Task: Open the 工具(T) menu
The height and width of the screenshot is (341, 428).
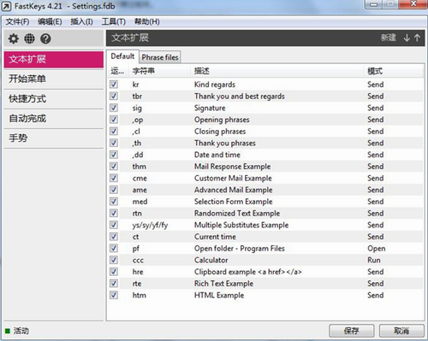Action: coord(114,21)
